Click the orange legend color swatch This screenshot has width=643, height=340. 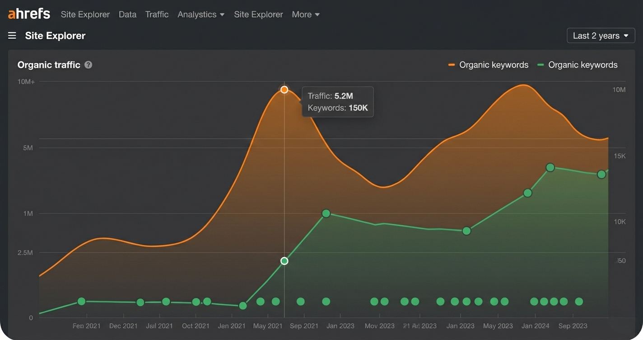451,65
